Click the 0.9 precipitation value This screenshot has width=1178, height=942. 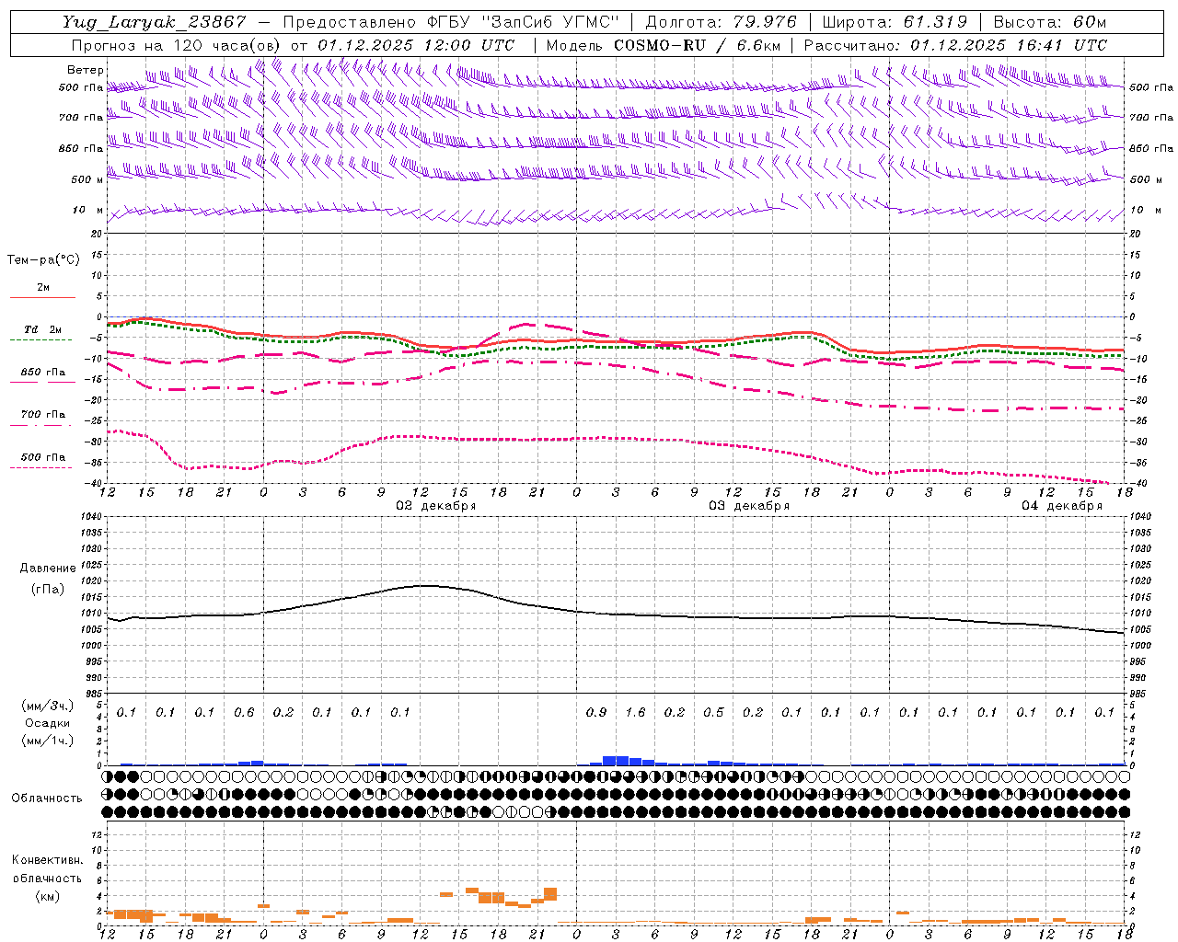pos(596,712)
